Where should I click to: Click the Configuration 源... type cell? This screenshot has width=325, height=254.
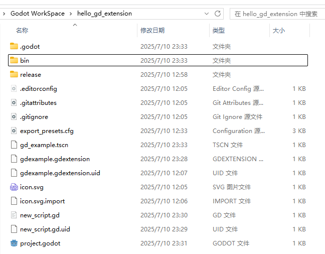[239, 131]
